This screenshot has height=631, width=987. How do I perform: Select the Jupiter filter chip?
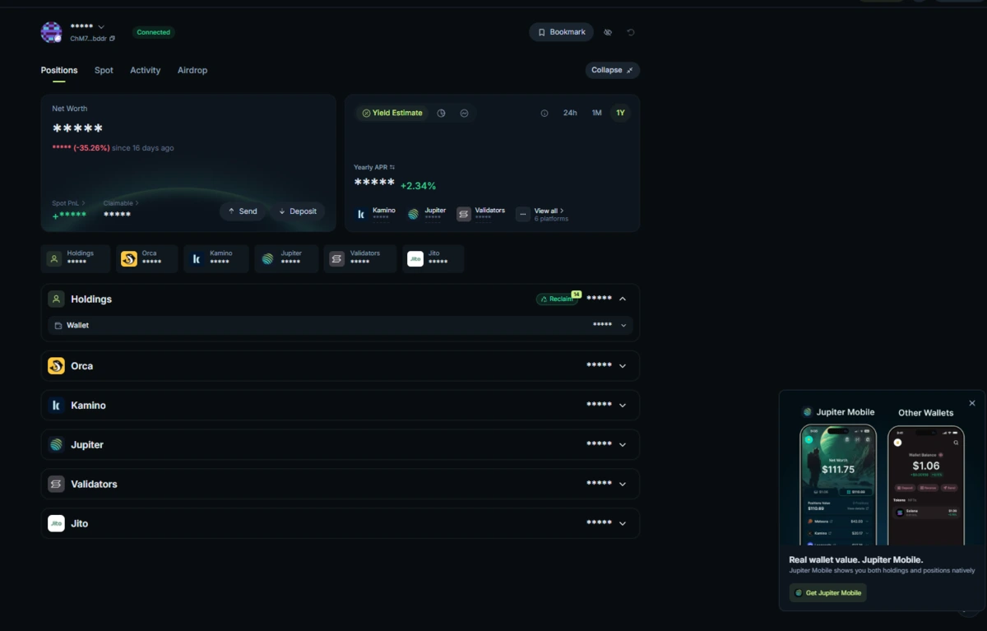[286, 258]
